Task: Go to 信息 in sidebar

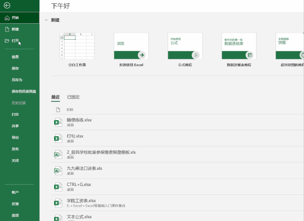Action: [x=19, y=57]
